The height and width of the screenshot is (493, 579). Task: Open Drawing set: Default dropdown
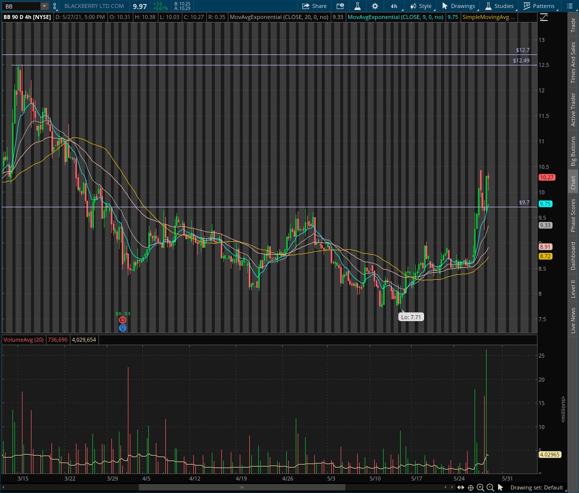pos(539,488)
